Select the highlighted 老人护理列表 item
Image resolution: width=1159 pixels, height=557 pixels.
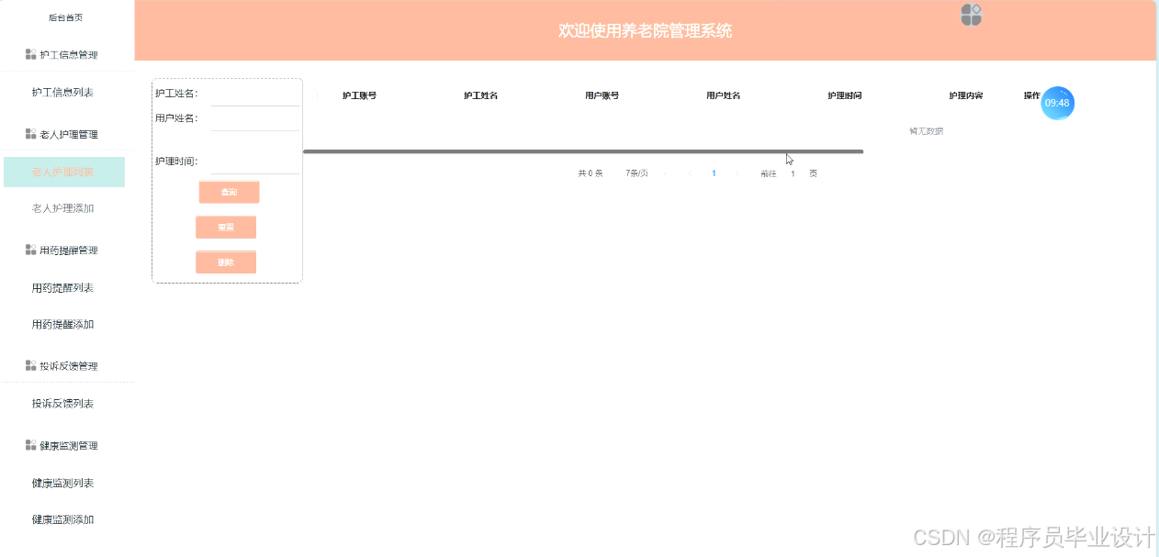(x=63, y=172)
